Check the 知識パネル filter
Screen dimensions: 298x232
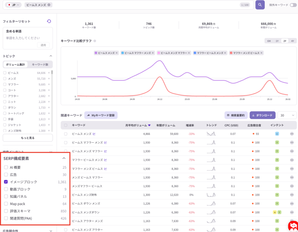pyautogui.click(x=6, y=196)
